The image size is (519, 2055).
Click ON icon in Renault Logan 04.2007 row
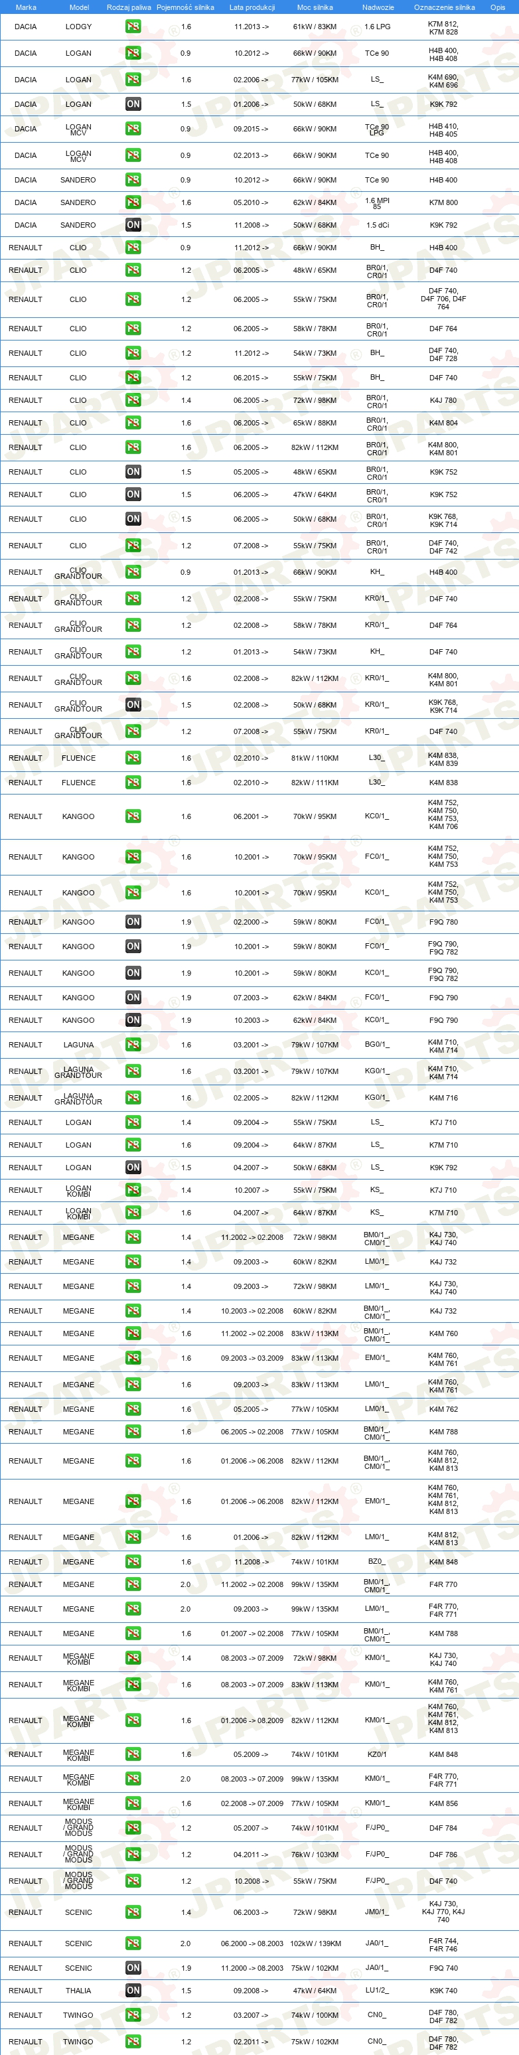(133, 1167)
